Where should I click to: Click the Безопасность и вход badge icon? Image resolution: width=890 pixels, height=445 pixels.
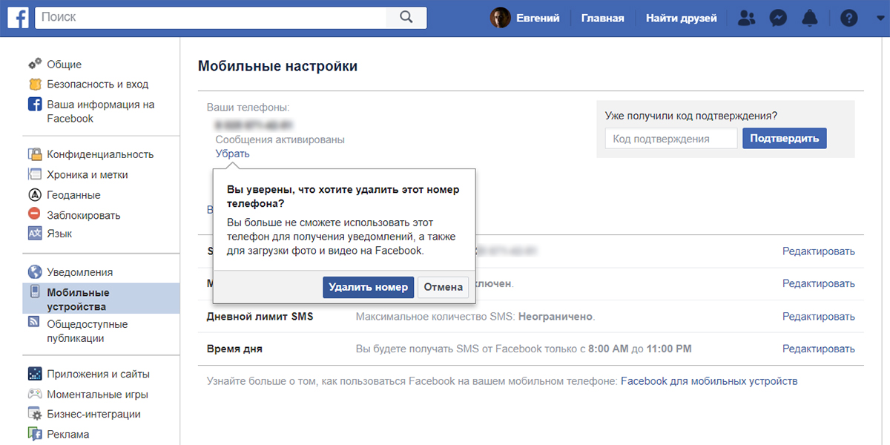(x=35, y=85)
